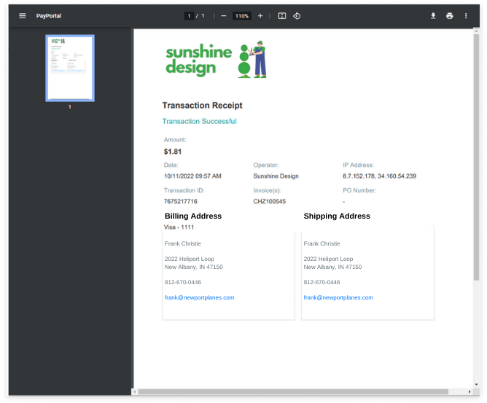Click the Transaction Successful status text
This screenshot has width=487, height=403.
pyautogui.click(x=200, y=121)
